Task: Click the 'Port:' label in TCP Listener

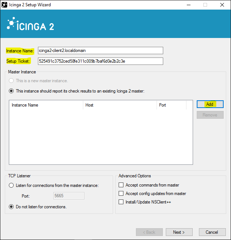Action: click(26, 196)
